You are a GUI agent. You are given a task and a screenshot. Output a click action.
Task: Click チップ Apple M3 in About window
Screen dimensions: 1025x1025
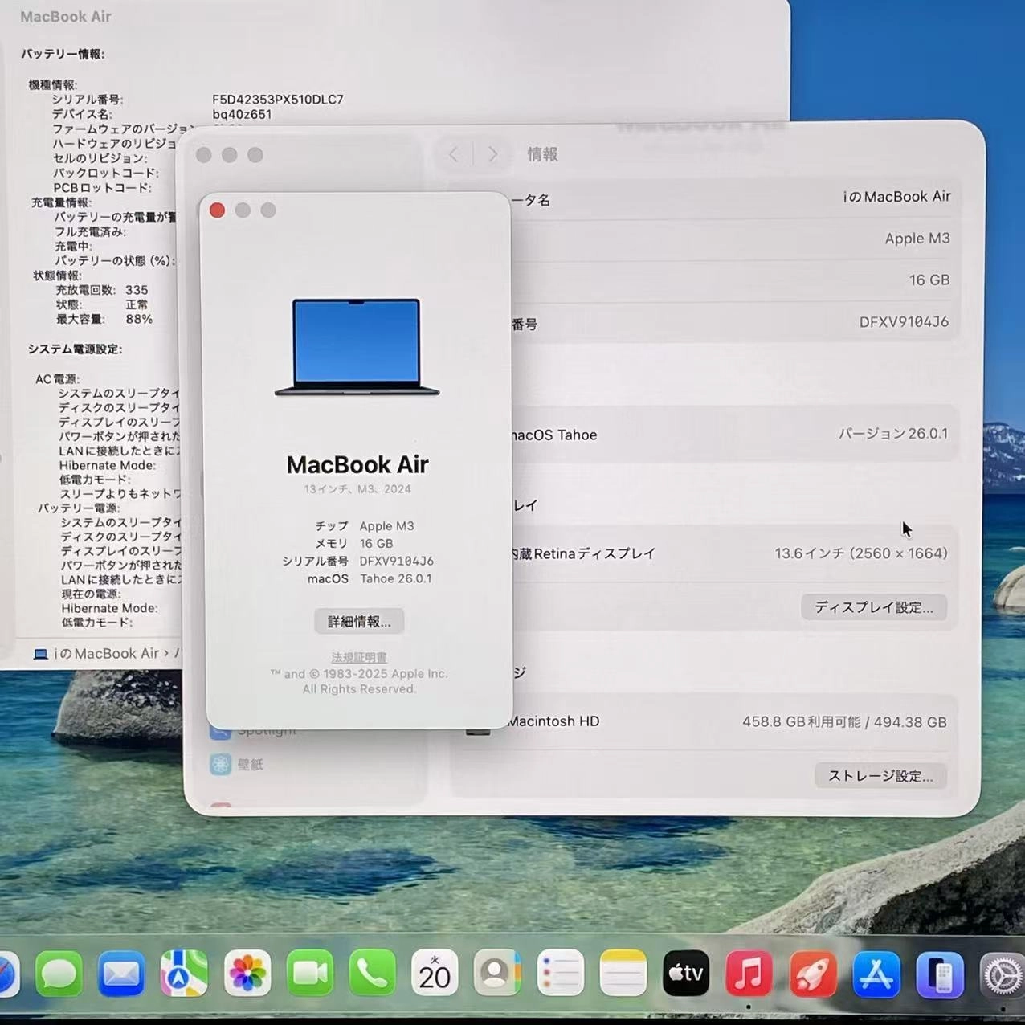364,526
